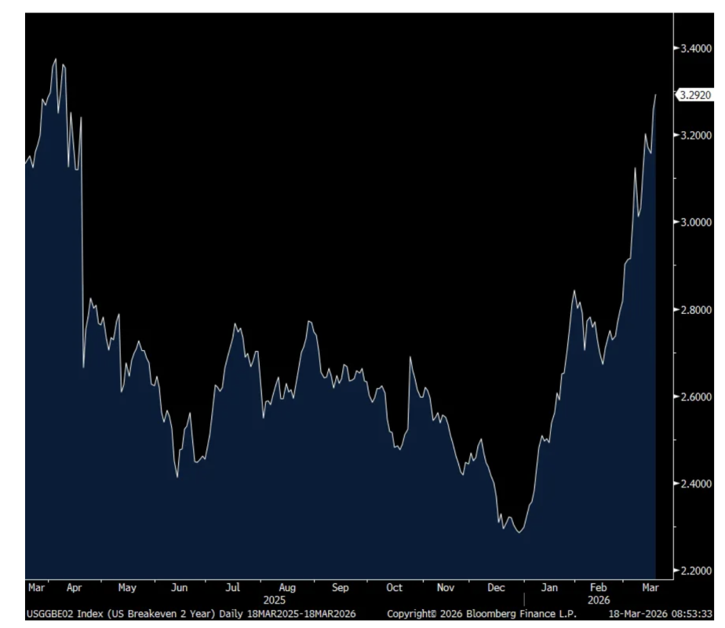The image size is (725, 628).
Task: Select the Jan month label
Action: pyautogui.click(x=550, y=587)
